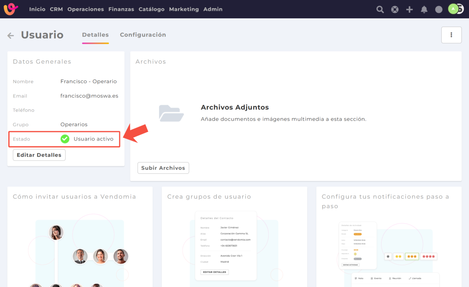Image resolution: width=469 pixels, height=287 pixels.
Task: Open the green user avatar menu
Action: [x=453, y=9]
